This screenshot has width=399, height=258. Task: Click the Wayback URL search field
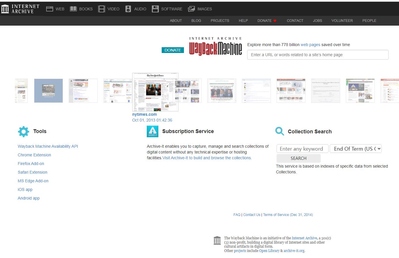tap(318, 55)
